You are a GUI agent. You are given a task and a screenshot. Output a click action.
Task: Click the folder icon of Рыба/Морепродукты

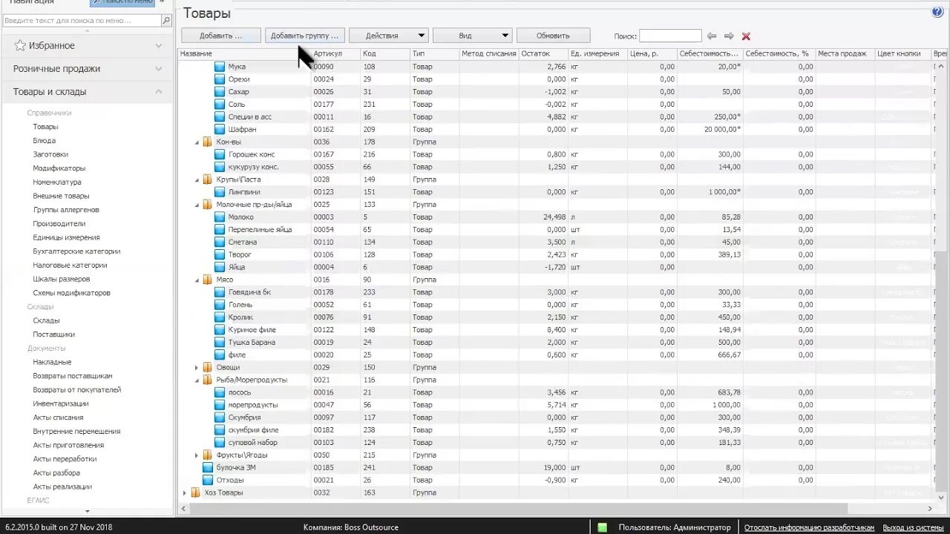click(207, 380)
